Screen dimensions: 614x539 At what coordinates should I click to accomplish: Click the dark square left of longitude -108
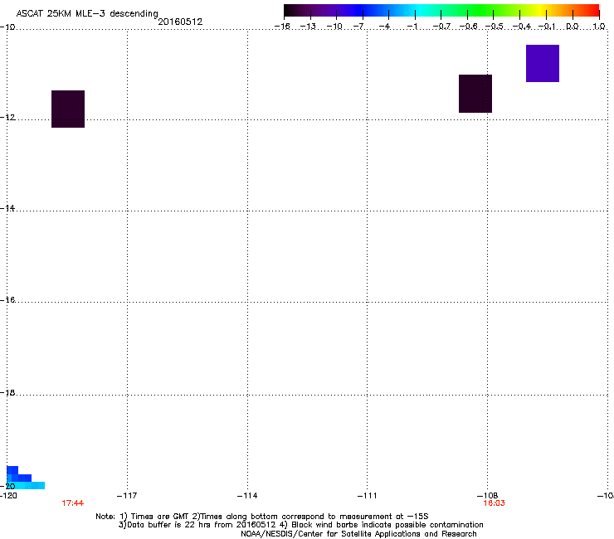tap(475, 94)
